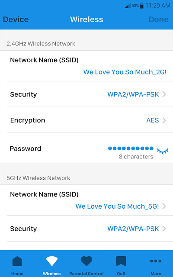Open the Home tab house icon
173x277 pixels.
[x=17, y=261]
